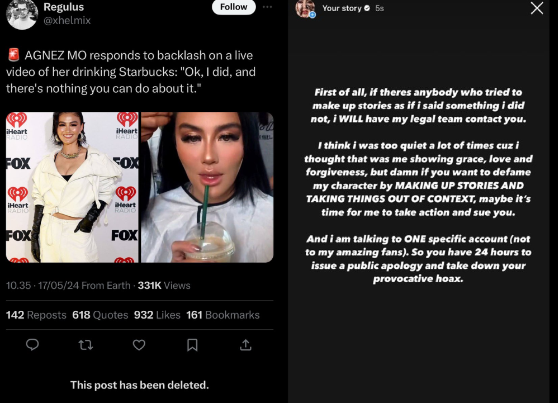Like the post with heart icon
The image size is (559, 403).
point(139,345)
